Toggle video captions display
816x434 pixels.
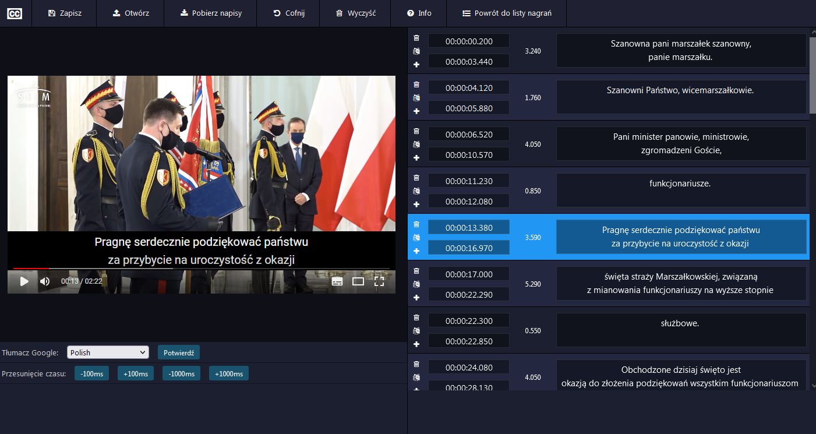coord(337,281)
